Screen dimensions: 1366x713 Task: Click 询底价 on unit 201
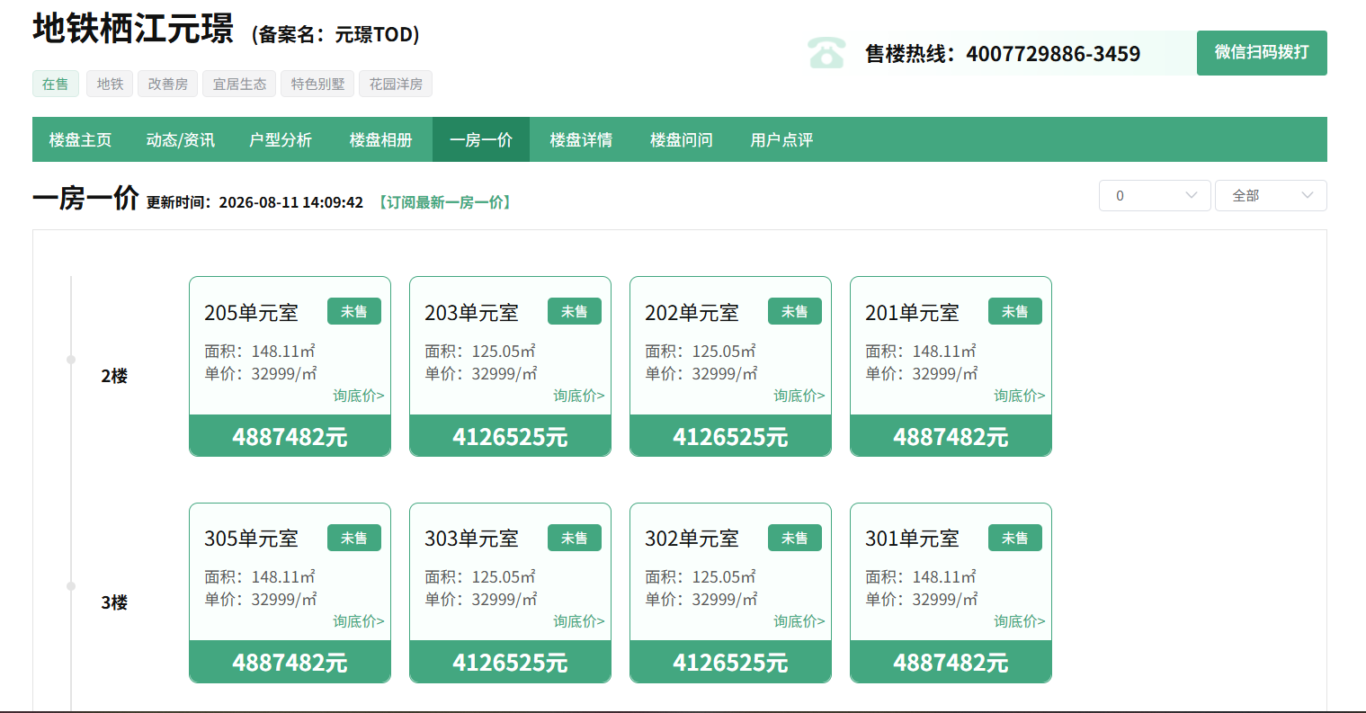(x=1019, y=396)
